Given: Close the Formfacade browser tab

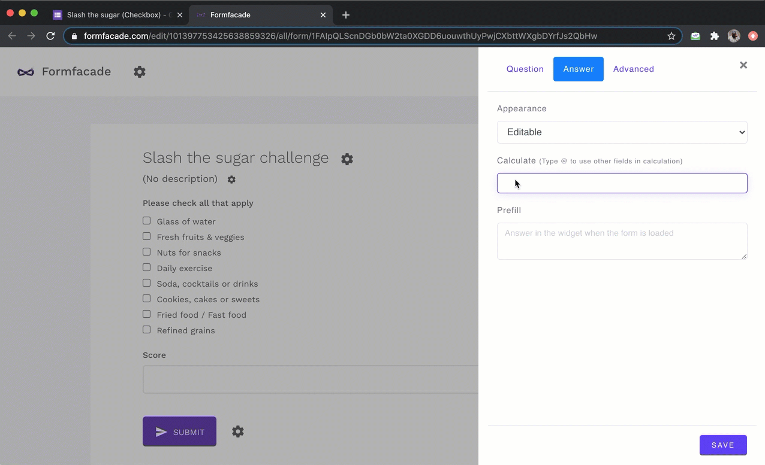Looking at the screenshot, I should 323,15.
